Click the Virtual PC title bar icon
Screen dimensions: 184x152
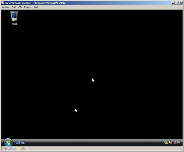(3, 3)
